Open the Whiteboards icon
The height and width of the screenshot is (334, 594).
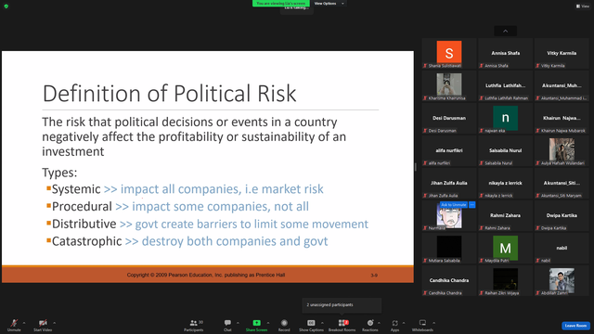[422, 323]
